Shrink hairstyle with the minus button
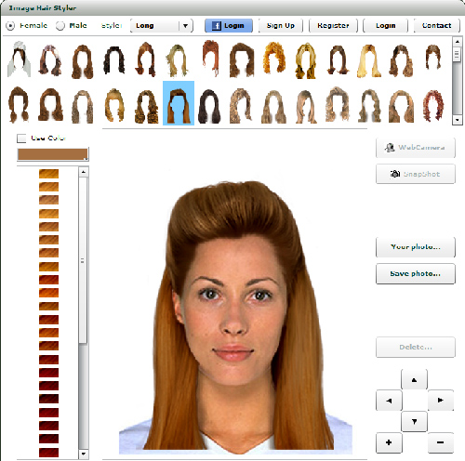The height and width of the screenshot is (461, 465). [x=441, y=442]
